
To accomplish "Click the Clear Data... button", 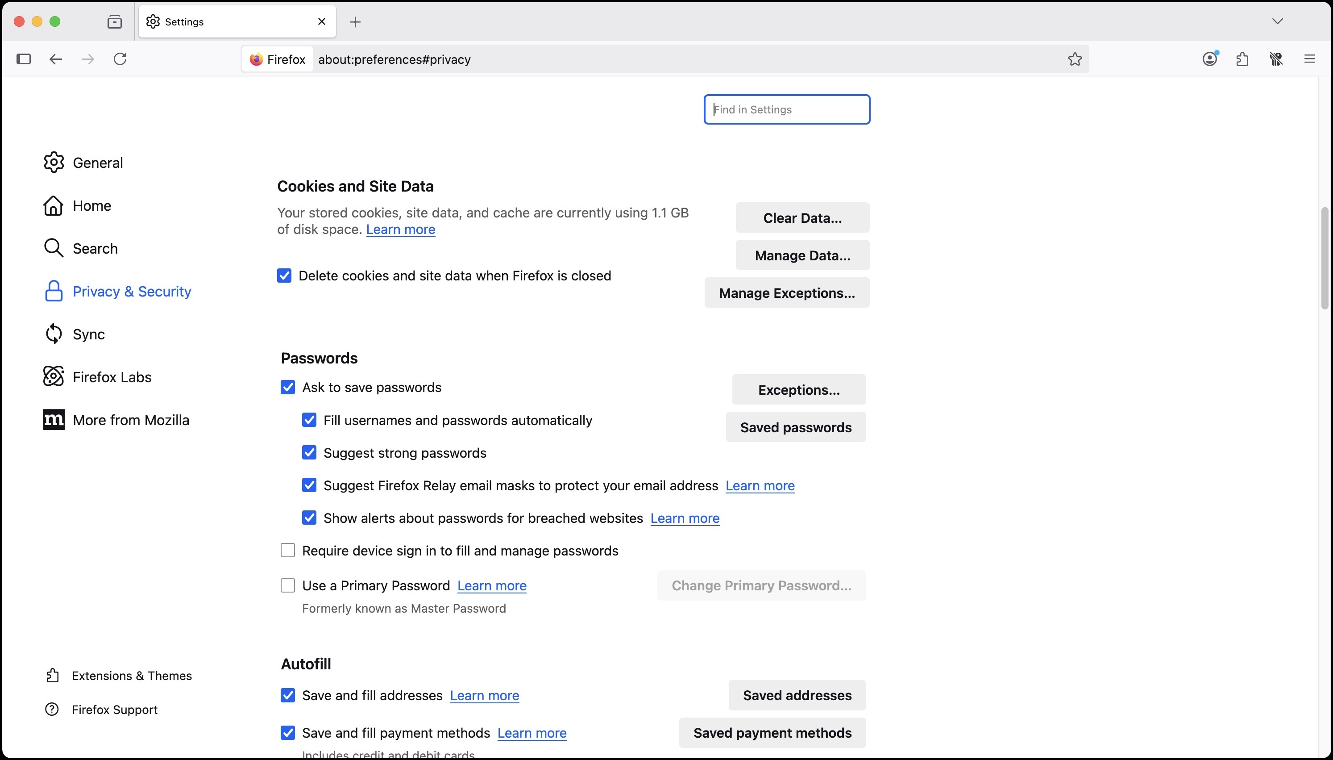I will point(803,217).
